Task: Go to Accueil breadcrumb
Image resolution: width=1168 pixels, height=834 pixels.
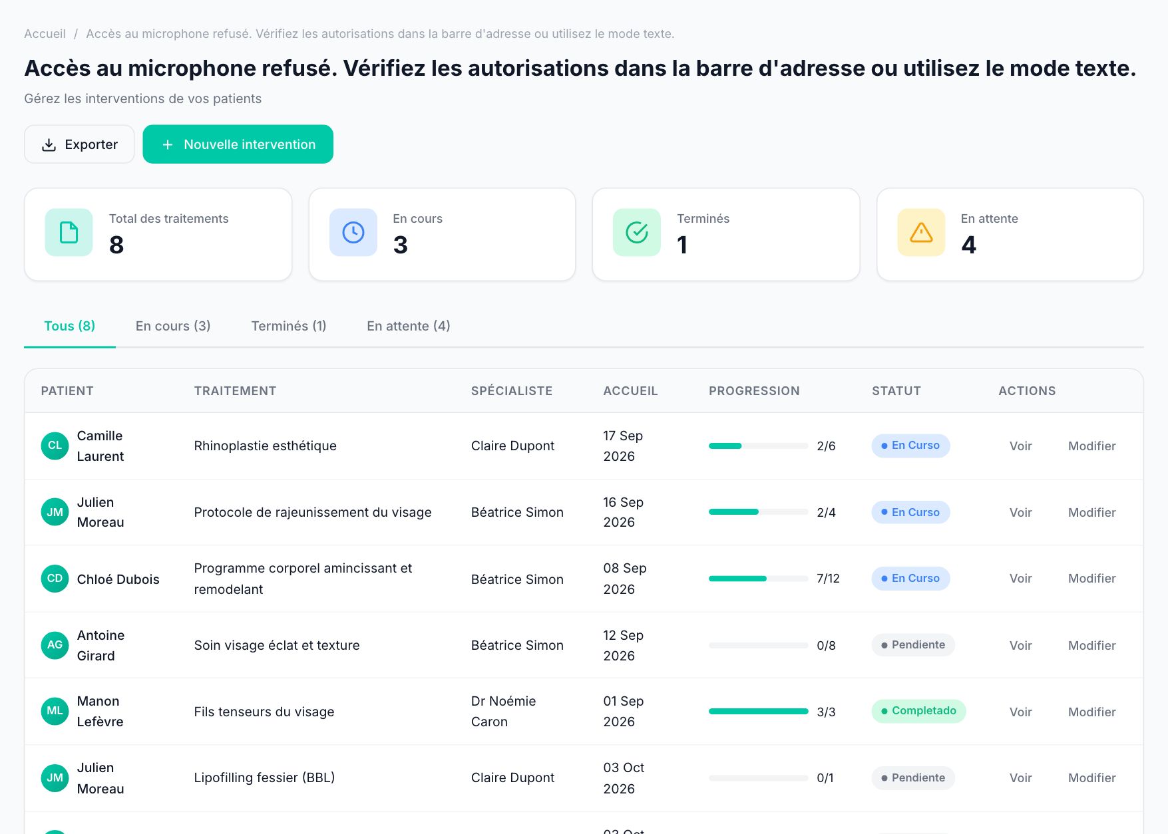Action: tap(45, 34)
